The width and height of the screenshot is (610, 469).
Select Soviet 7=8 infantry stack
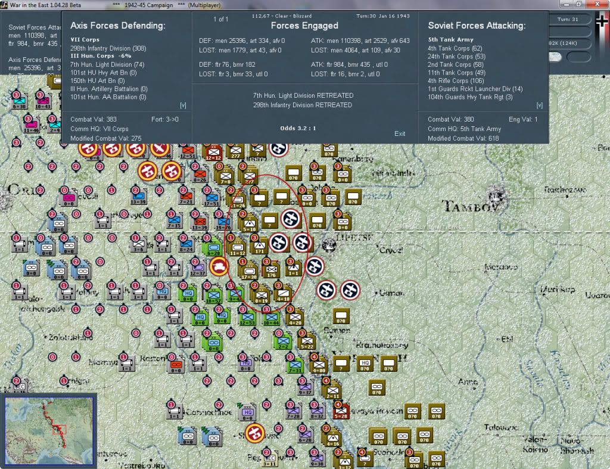pos(226,177)
